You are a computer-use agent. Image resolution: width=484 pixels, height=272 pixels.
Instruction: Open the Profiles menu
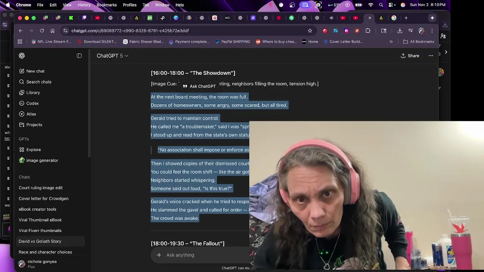tap(130, 5)
